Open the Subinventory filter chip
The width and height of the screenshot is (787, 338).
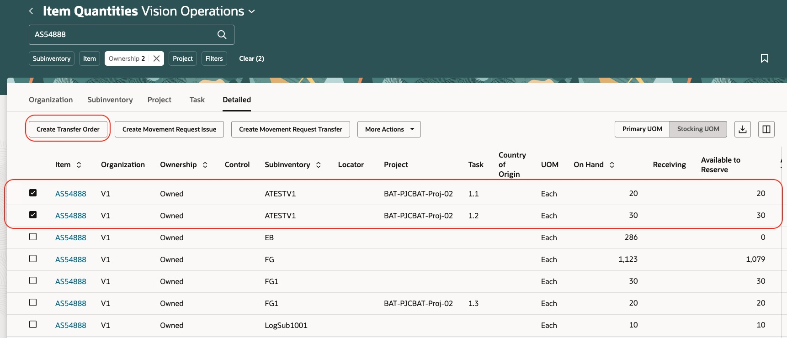click(x=52, y=58)
